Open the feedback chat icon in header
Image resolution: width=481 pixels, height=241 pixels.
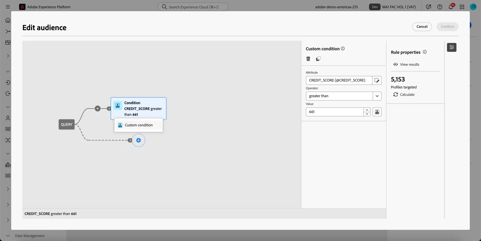(428, 7)
